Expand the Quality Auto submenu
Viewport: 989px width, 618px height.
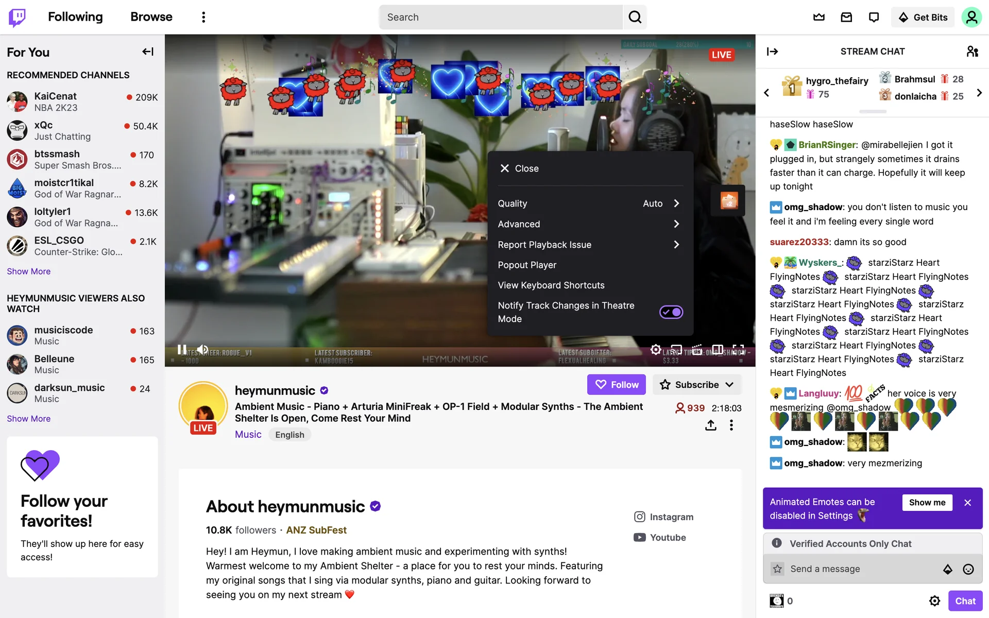pyautogui.click(x=590, y=203)
